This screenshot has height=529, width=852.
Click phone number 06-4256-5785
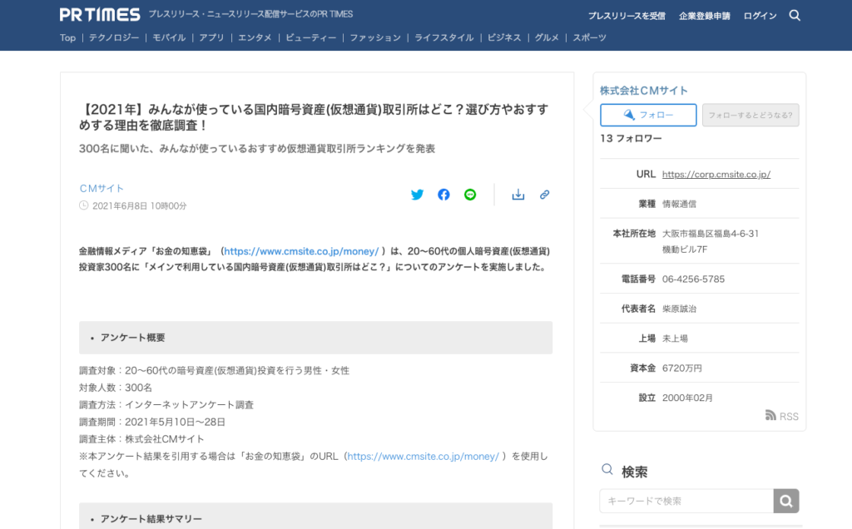tap(693, 279)
